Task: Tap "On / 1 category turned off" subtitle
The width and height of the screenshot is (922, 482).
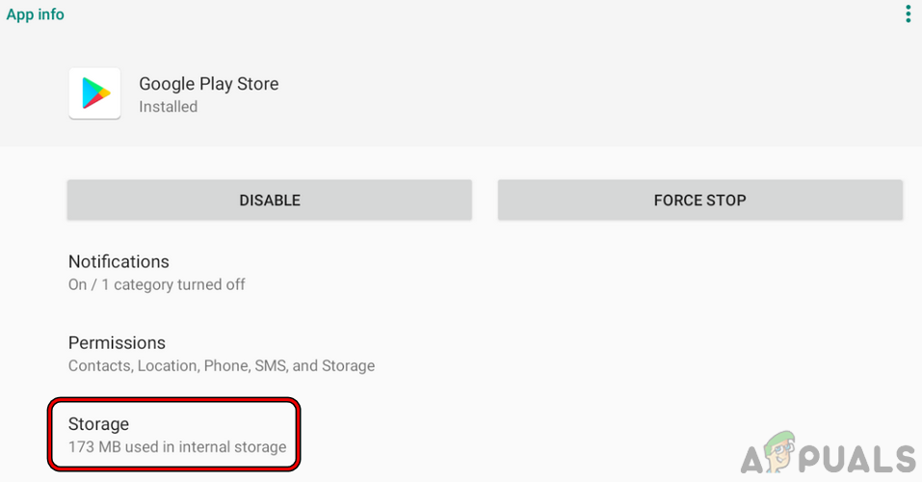Action: coord(156,285)
